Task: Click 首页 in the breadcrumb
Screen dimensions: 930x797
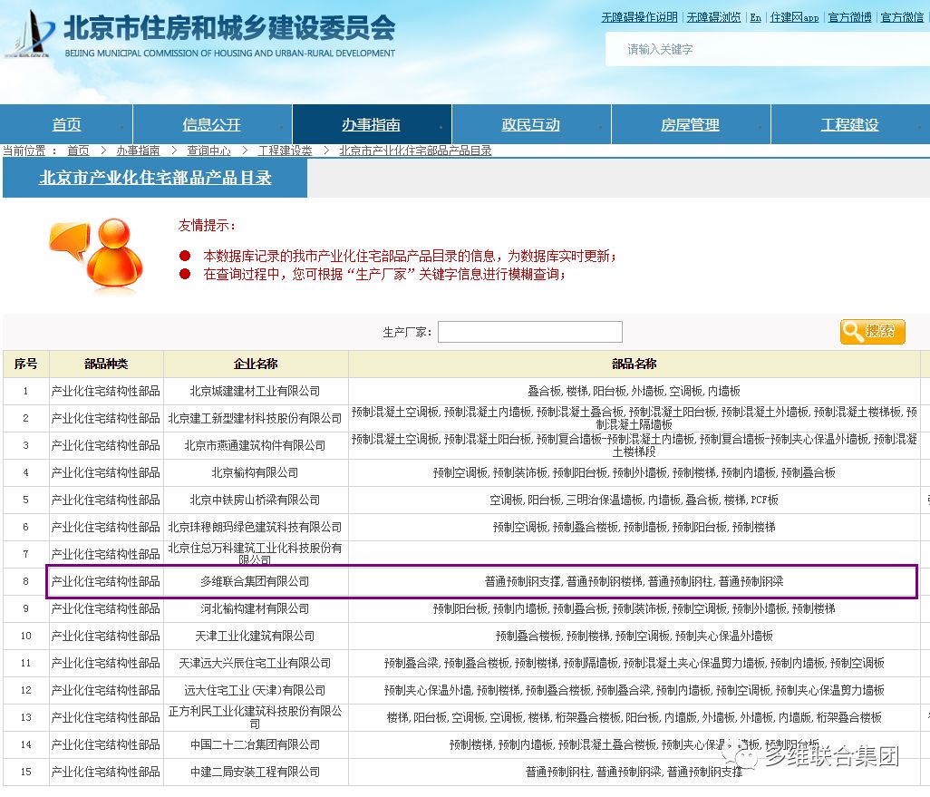Action: click(78, 151)
